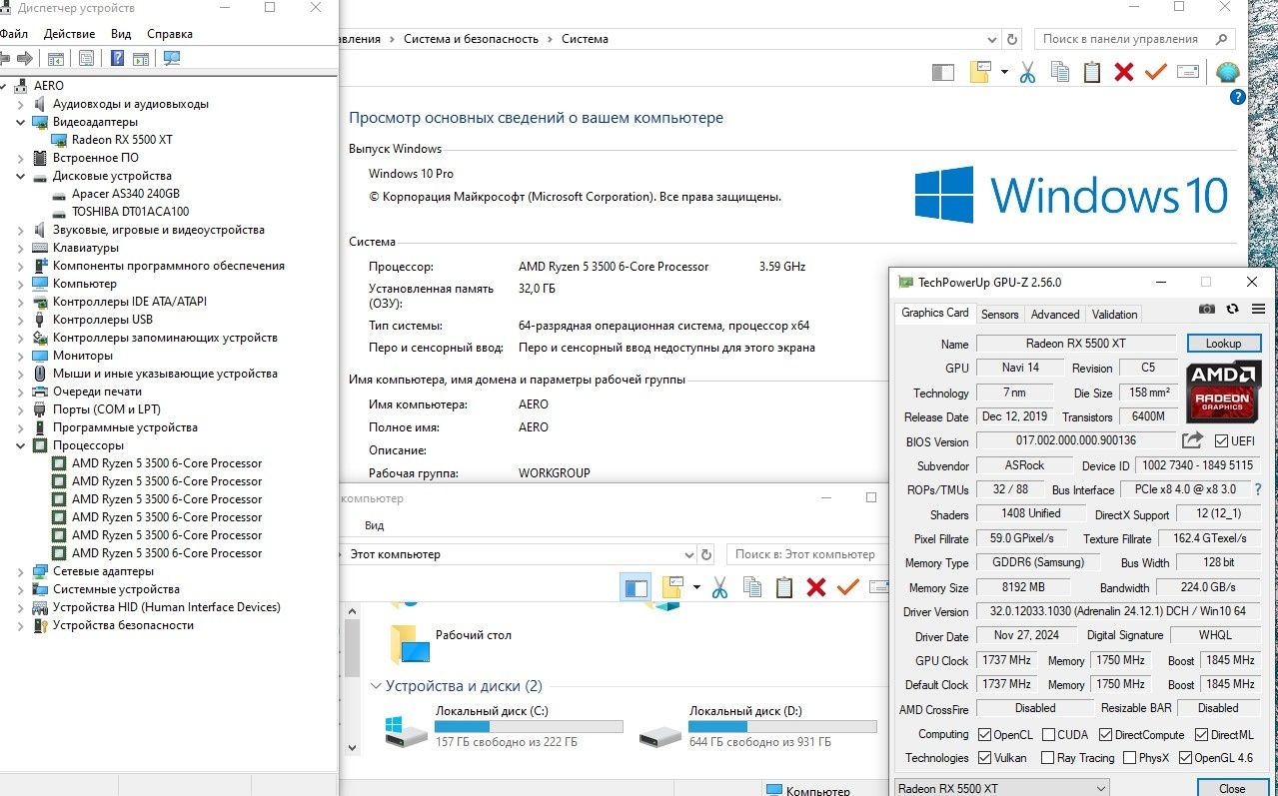Click scan for hardware changes monitor icon
The width and height of the screenshot is (1278, 796).
point(172,58)
